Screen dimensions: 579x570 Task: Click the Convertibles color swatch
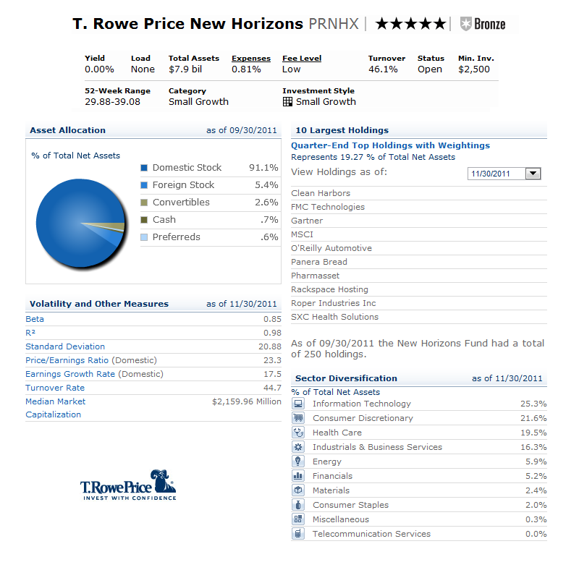(x=144, y=203)
